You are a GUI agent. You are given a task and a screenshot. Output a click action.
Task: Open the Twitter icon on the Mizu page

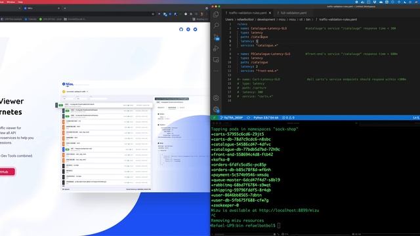[x=196, y=29]
